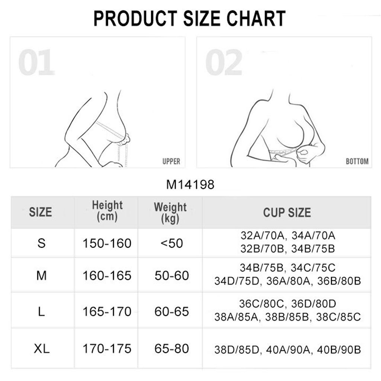Click the <50 weight cell
381x381 pixels.
172,243
